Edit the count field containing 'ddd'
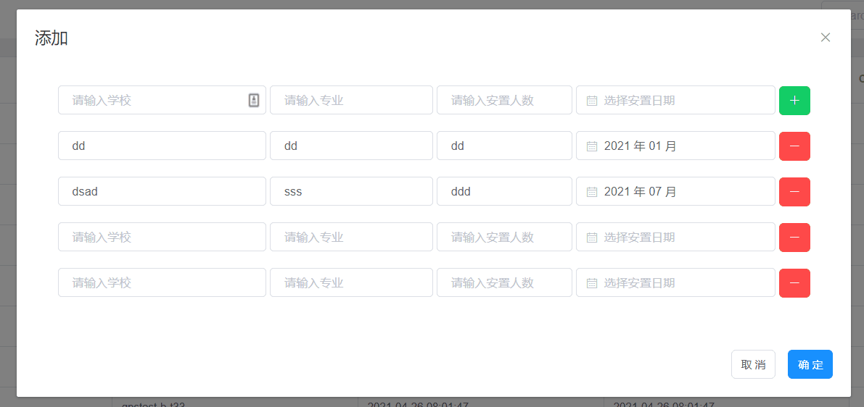The width and height of the screenshot is (864, 407). (x=504, y=192)
